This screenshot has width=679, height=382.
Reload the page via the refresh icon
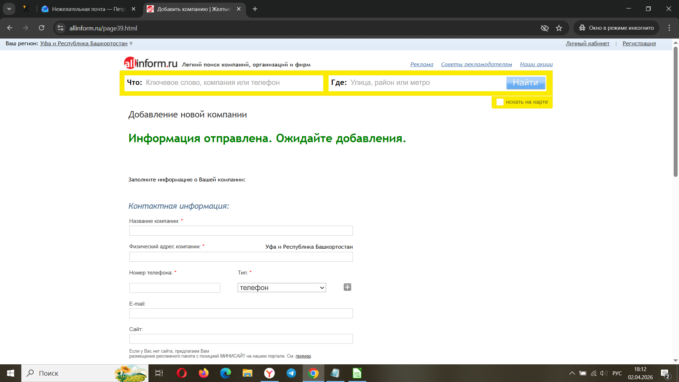42,28
